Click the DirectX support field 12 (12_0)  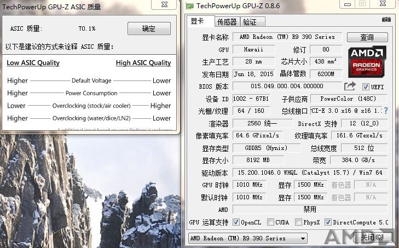point(364,123)
